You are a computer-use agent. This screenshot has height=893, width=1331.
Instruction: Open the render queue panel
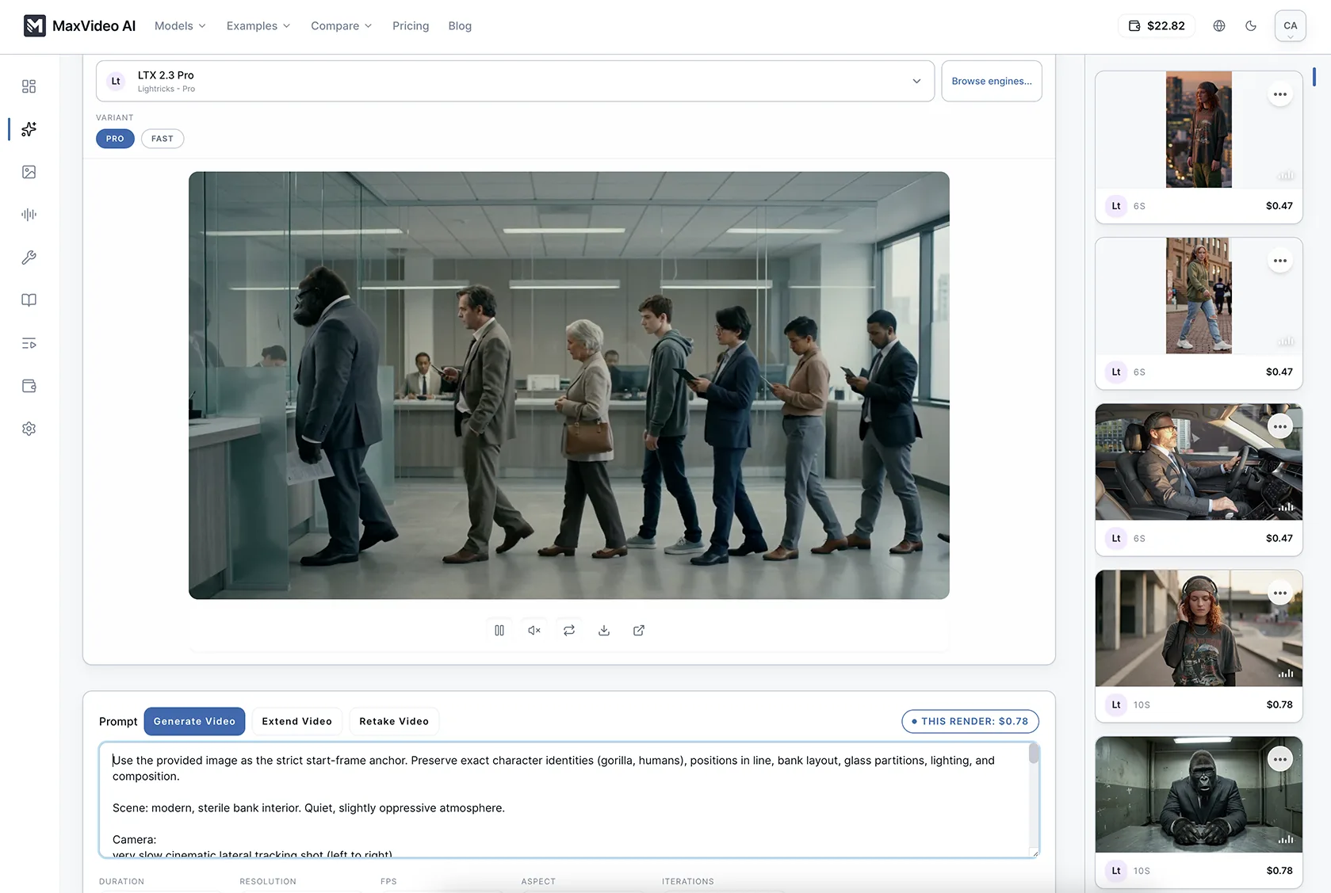click(x=29, y=343)
